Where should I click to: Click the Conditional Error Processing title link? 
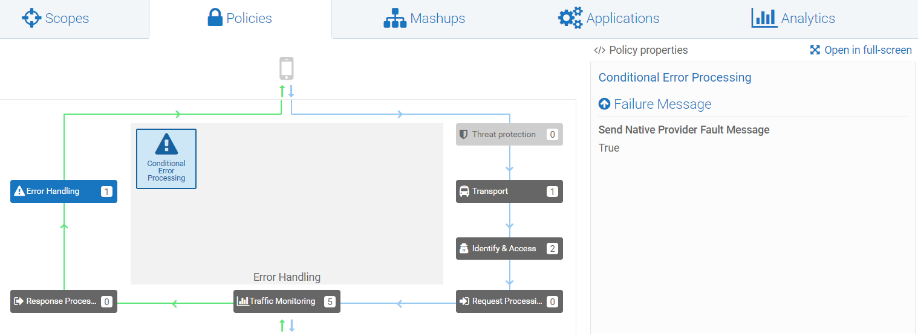tap(675, 77)
